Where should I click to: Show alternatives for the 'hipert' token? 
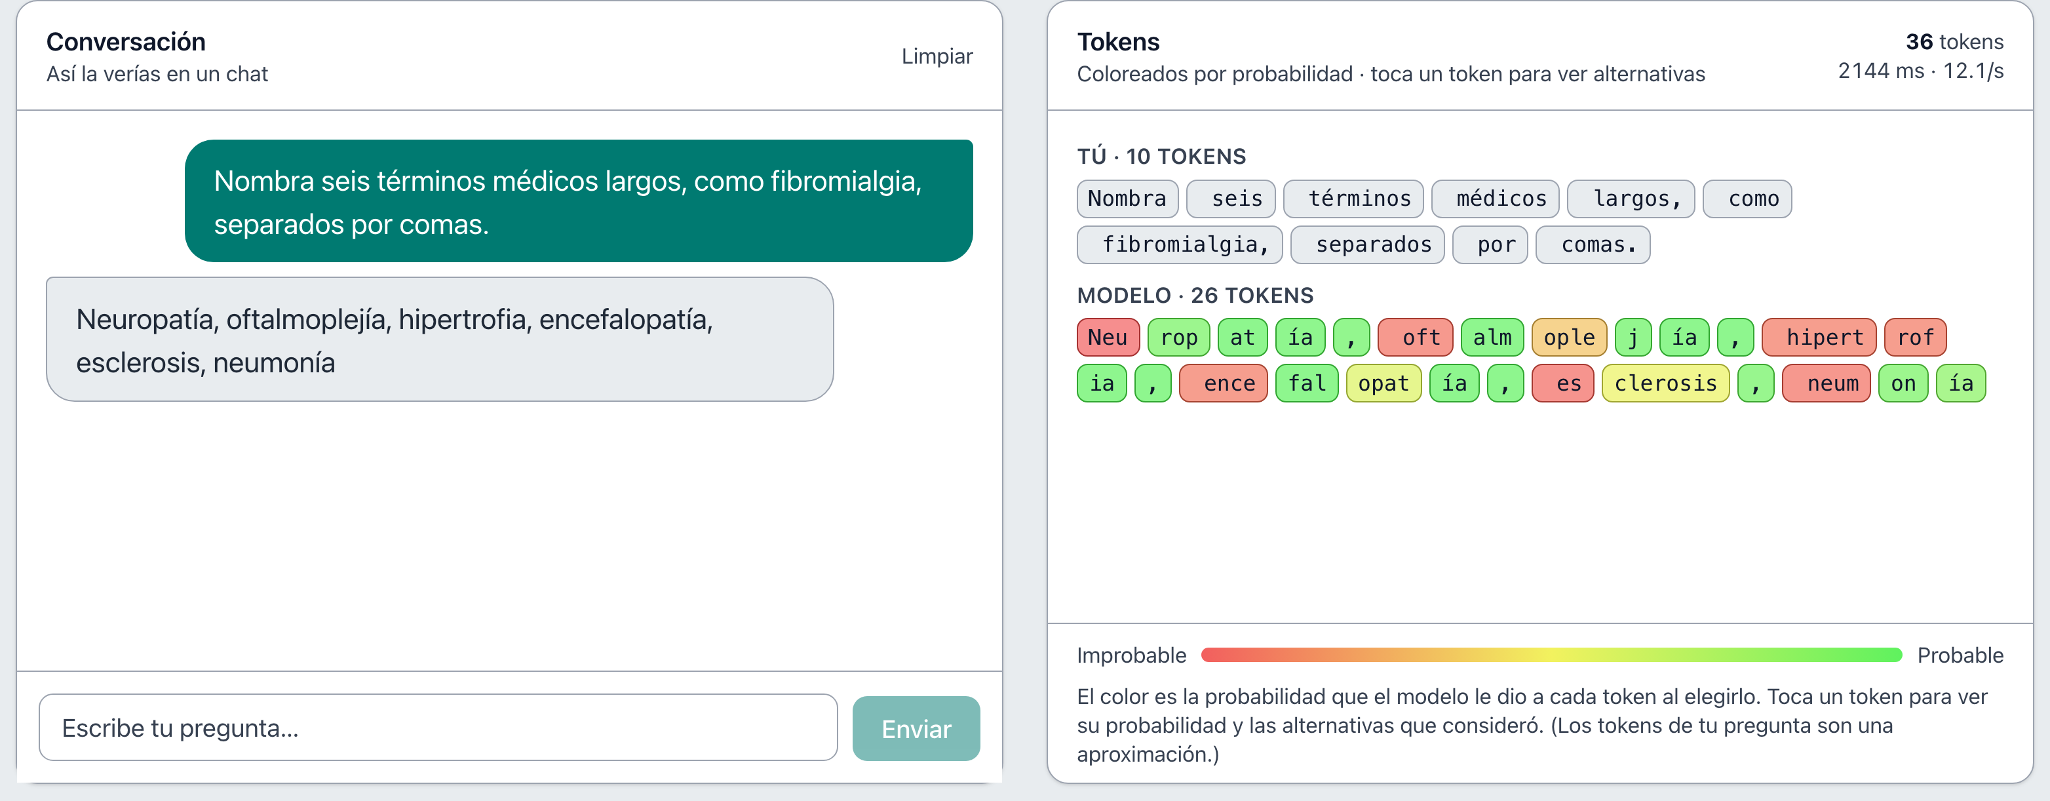click(1819, 338)
